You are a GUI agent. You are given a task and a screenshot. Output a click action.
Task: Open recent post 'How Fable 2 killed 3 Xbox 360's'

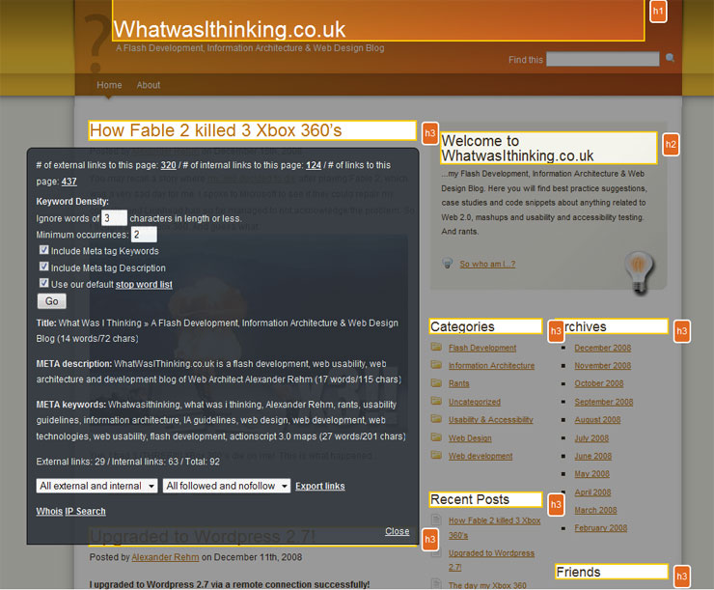click(495, 527)
